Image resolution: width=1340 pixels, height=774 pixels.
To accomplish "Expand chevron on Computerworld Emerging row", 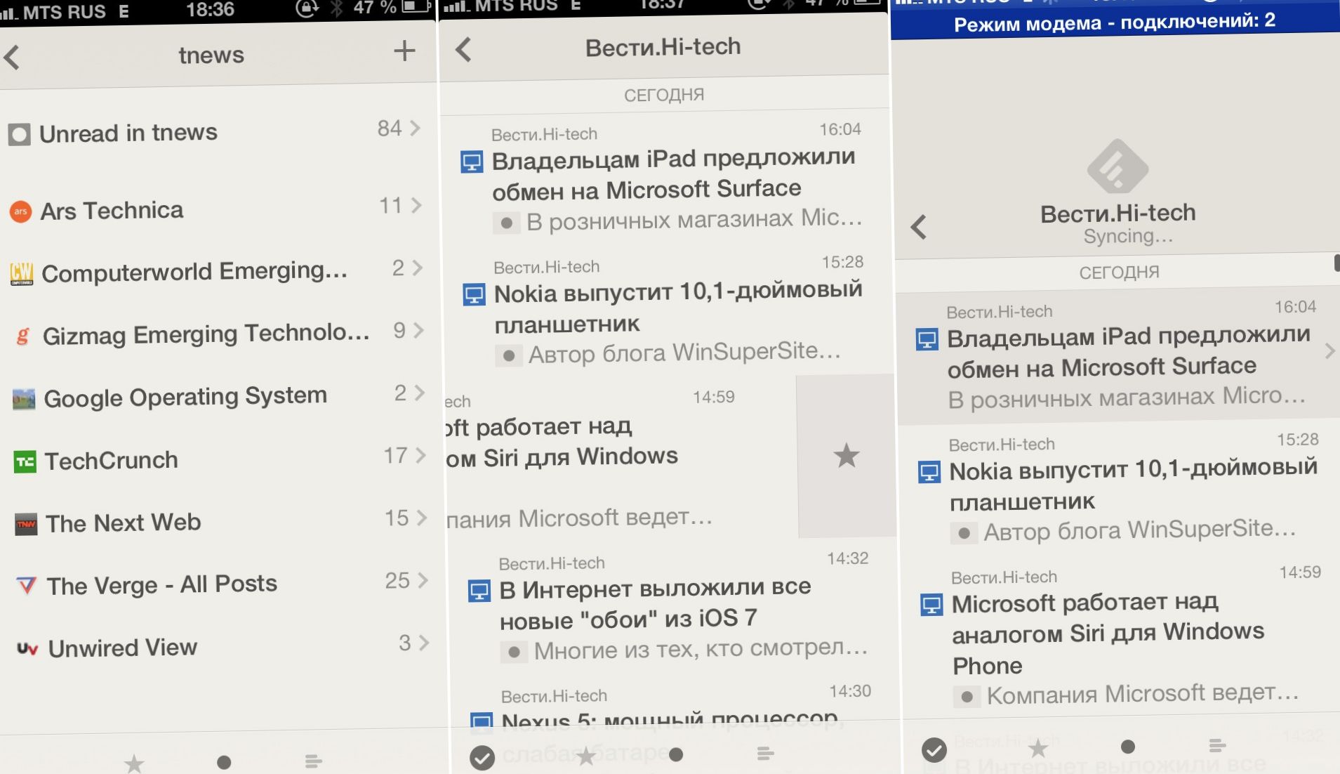I will pos(418,268).
